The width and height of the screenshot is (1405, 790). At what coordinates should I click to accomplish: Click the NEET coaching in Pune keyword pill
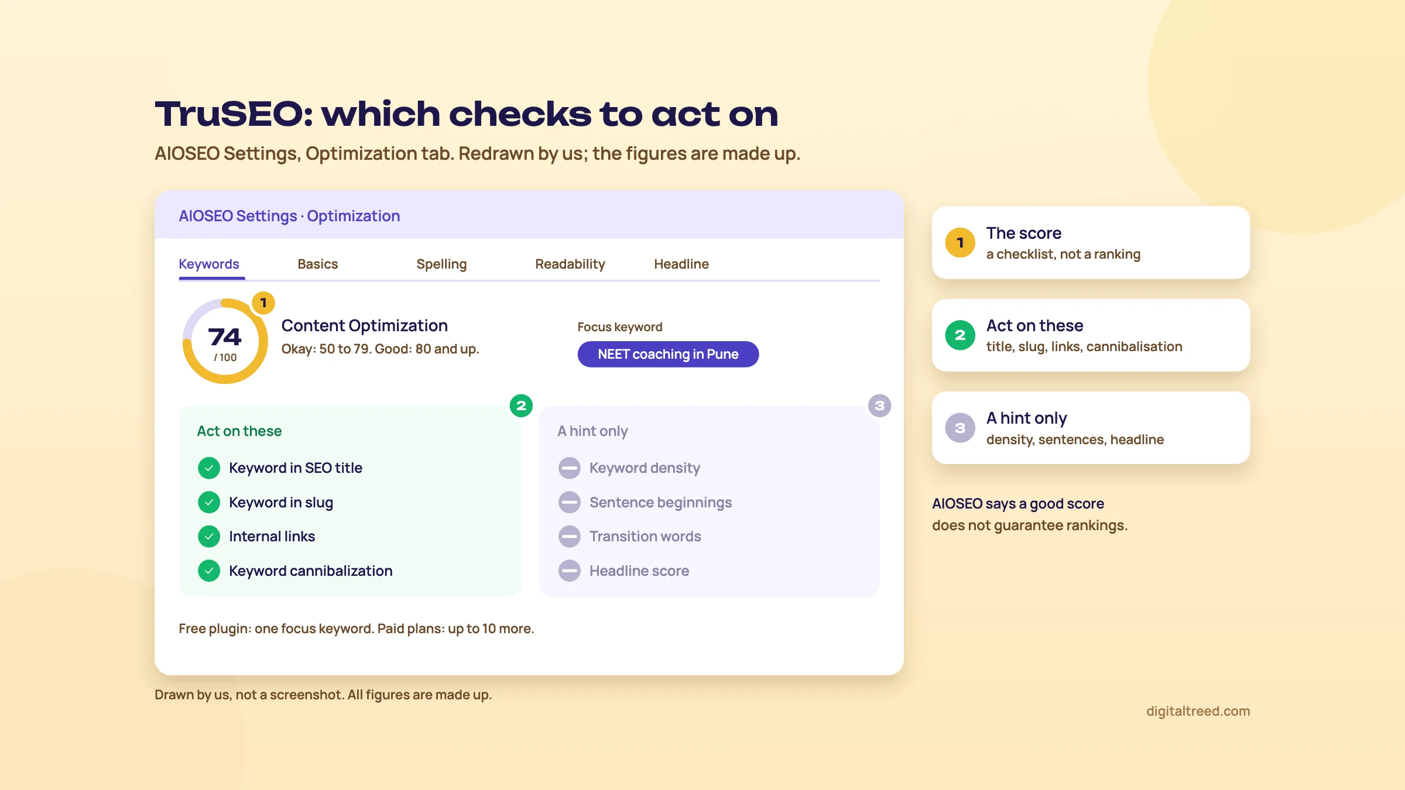pyautogui.click(x=668, y=354)
